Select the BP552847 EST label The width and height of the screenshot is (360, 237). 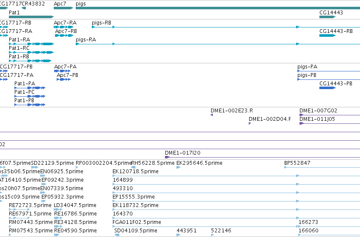[297, 163]
